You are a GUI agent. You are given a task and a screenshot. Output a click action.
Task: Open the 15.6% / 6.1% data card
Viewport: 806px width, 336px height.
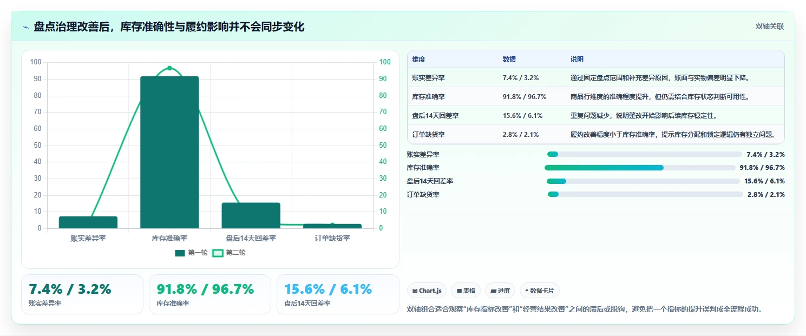click(338, 294)
